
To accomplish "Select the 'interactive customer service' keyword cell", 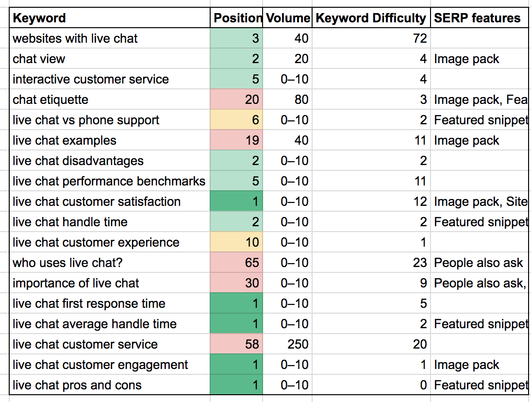I will coord(109,79).
